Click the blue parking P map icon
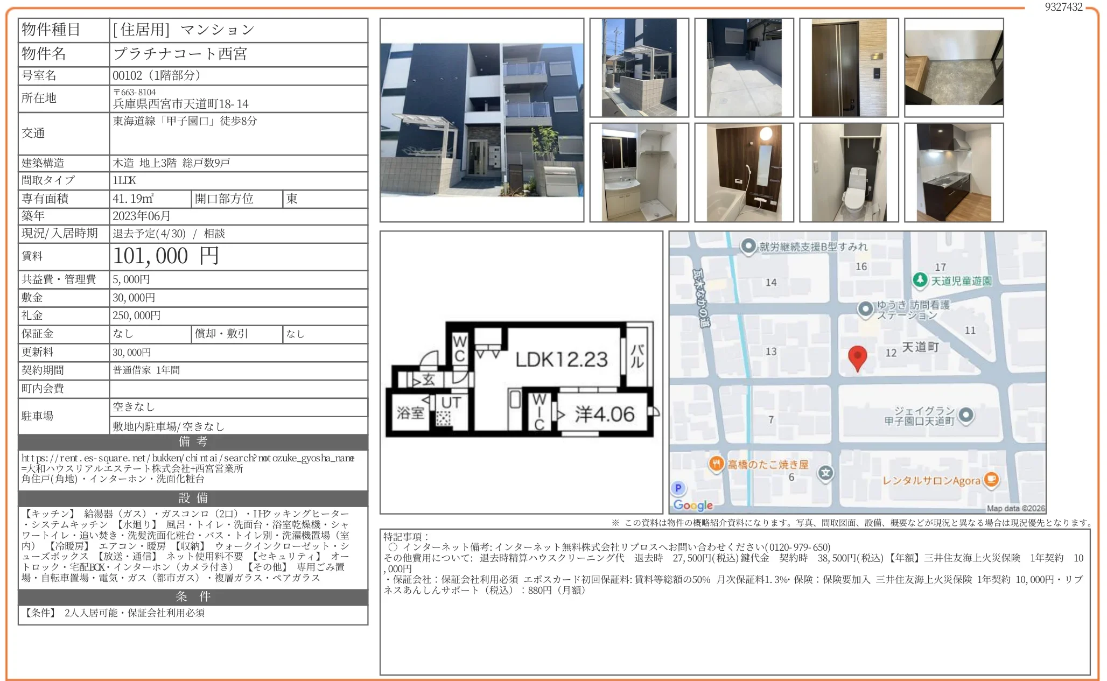The width and height of the screenshot is (1107, 681). click(678, 488)
